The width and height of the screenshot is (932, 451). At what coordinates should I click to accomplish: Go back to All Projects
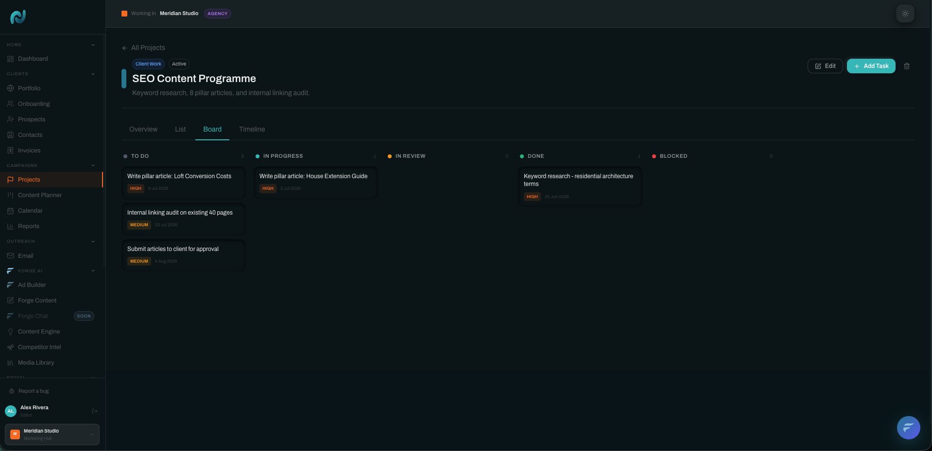tap(143, 48)
